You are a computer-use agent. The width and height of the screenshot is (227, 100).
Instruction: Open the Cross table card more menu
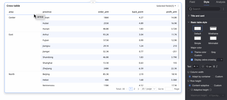(178, 6)
